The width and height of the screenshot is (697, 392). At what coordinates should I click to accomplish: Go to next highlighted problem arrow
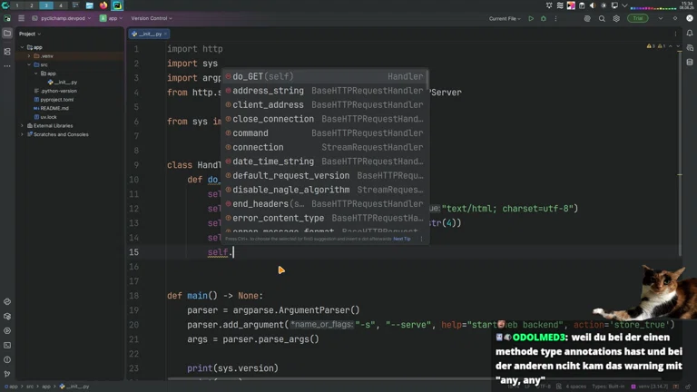click(678, 46)
